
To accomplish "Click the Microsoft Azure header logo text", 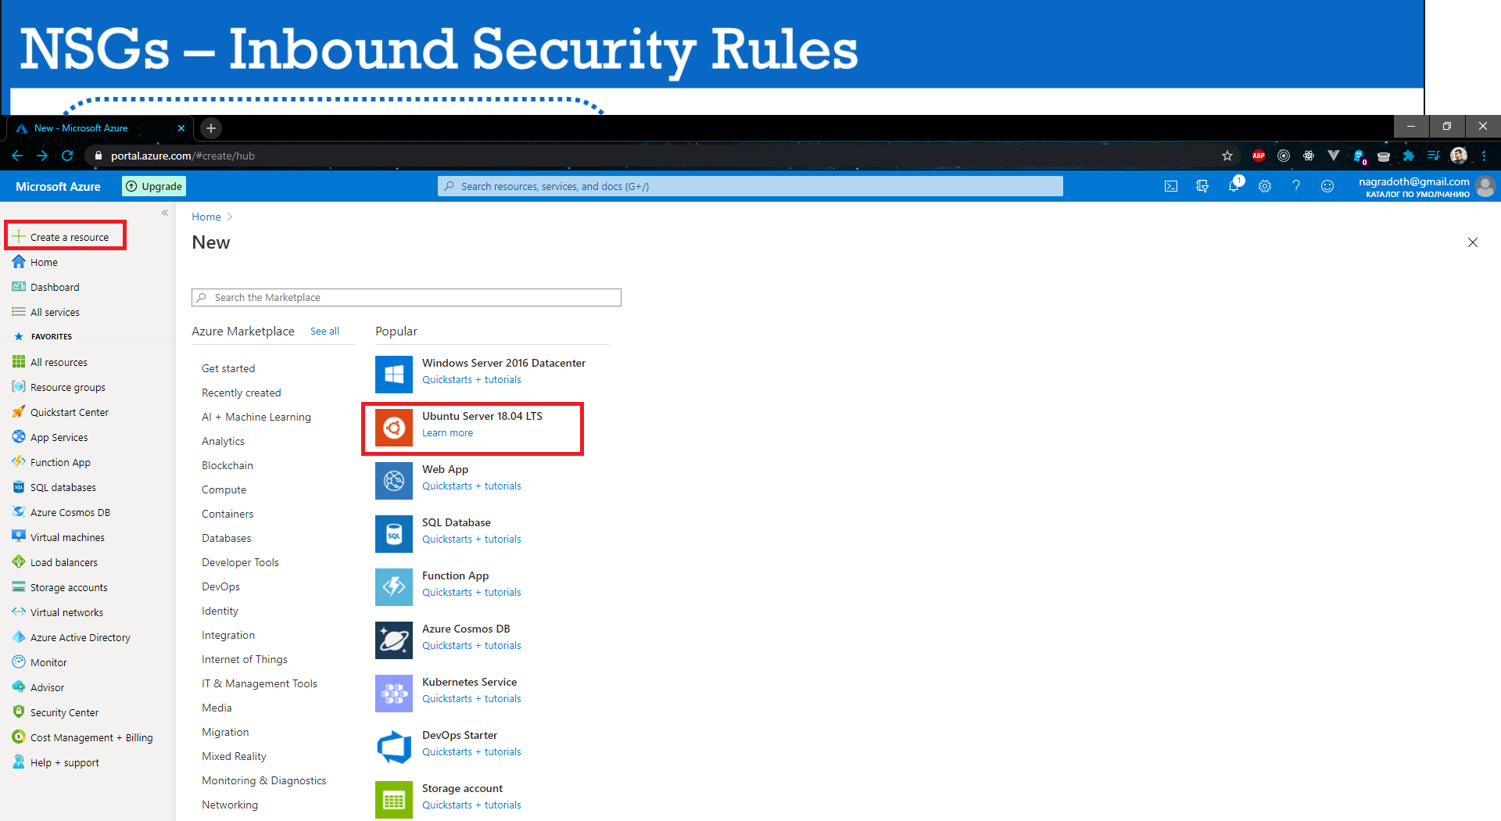I will 58,186.
